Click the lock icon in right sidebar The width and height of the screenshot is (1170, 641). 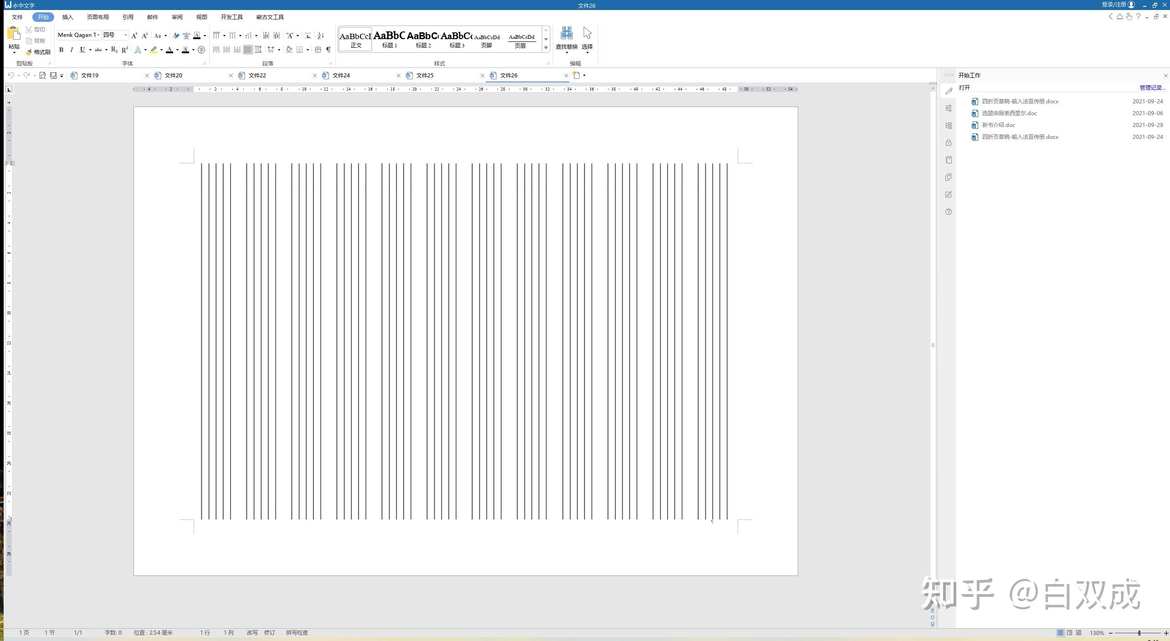pyautogui.click(x=949, y=143)
